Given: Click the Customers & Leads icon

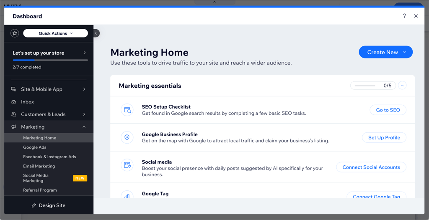Looking at the screenshot, I should (13, 114).
